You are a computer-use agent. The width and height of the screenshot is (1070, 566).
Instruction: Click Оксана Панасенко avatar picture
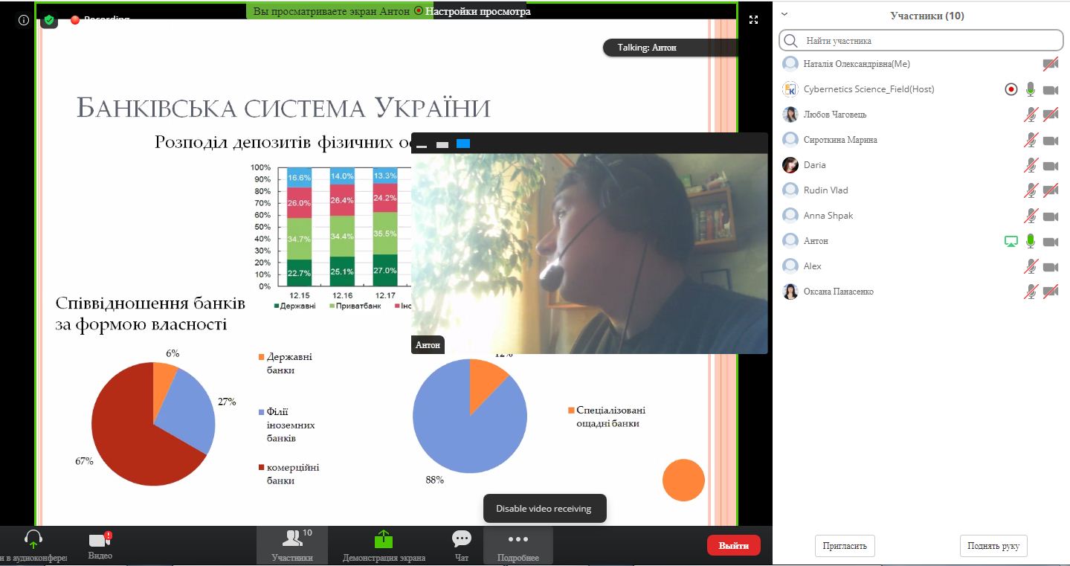click(x=790, y=292)
